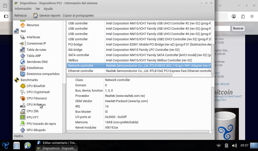Select USB UHCI Controller #4 row
258x151 pixels.
coord(139,34)
